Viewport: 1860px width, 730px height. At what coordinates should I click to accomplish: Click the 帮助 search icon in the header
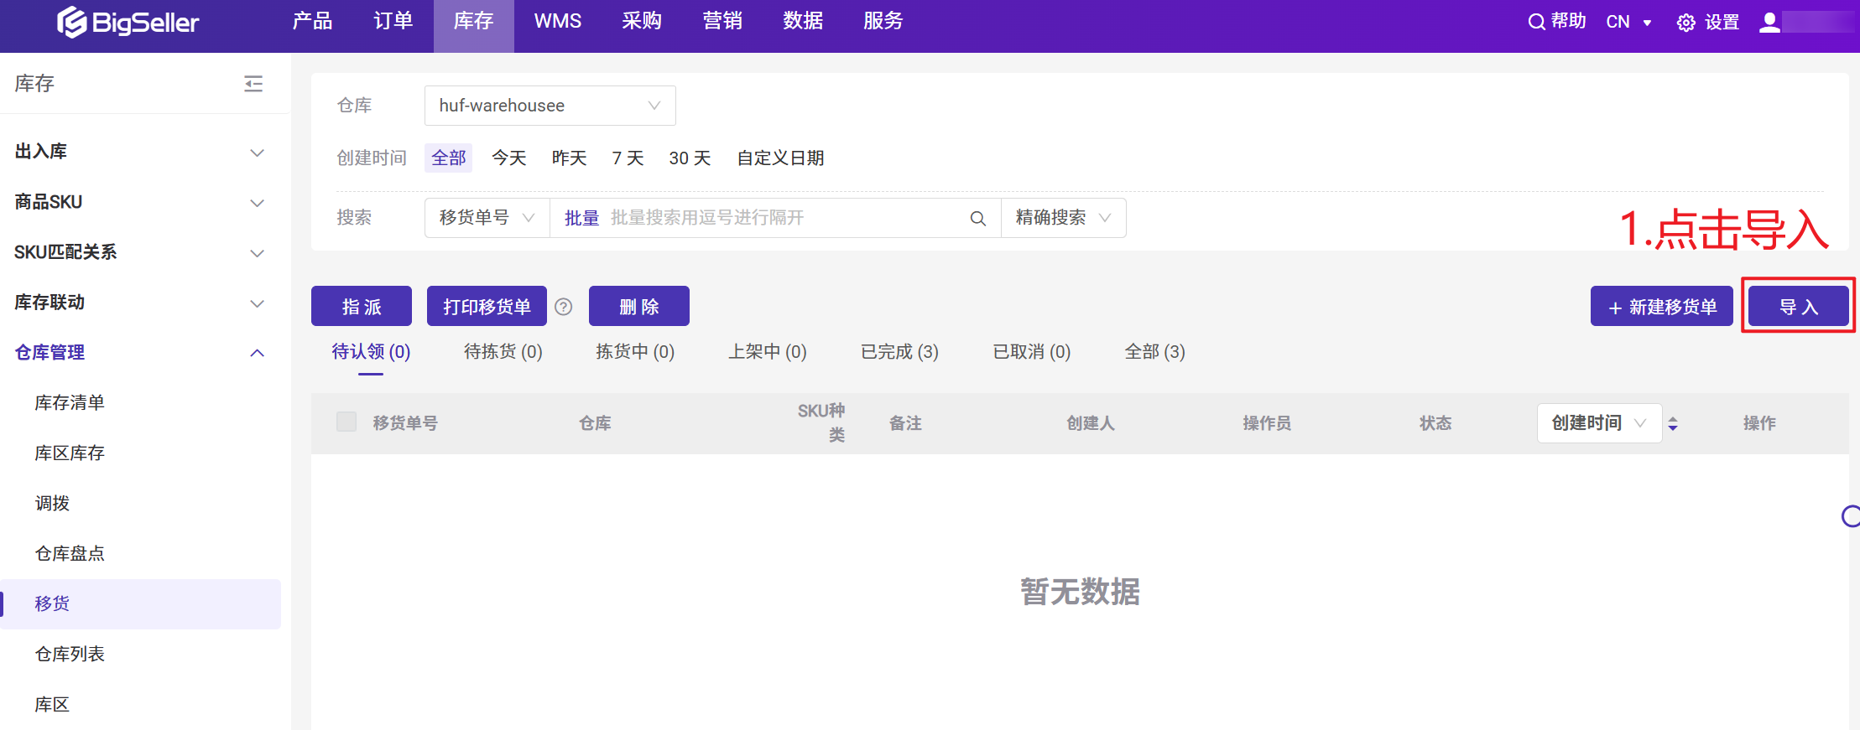tap(1536, 22)
